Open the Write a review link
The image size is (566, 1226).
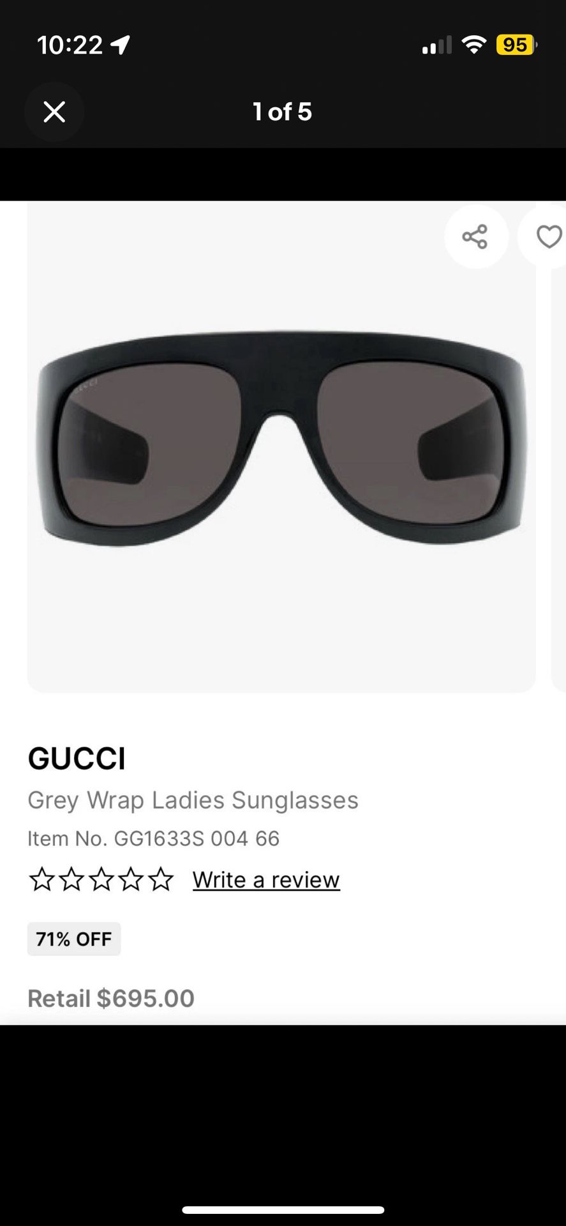[266, 880]
